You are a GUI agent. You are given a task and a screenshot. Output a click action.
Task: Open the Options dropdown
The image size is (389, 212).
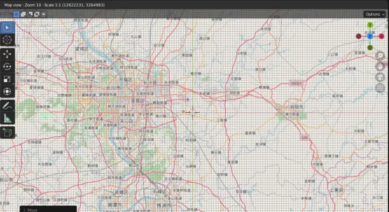click(x=374, y=14)
